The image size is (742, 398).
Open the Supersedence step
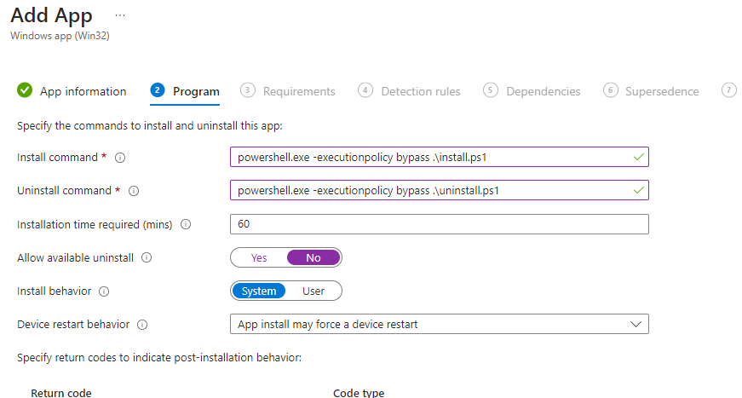tap(661, 91)
